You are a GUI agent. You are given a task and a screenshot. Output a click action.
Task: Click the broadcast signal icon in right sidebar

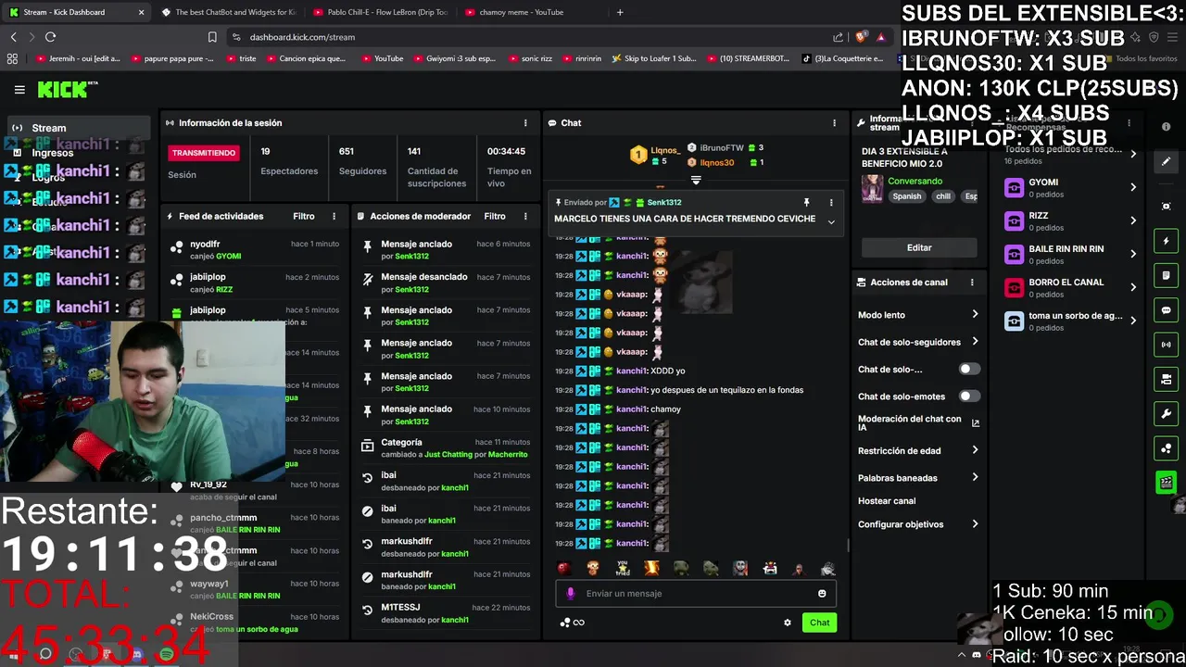(1167, 345)
